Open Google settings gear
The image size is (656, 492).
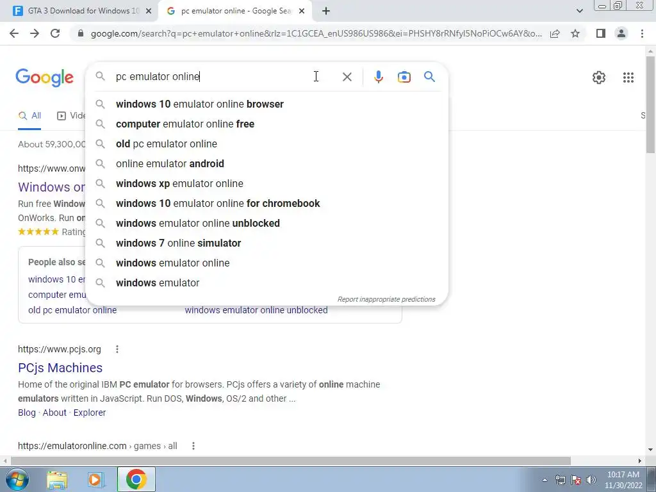(x=599, y=78)
